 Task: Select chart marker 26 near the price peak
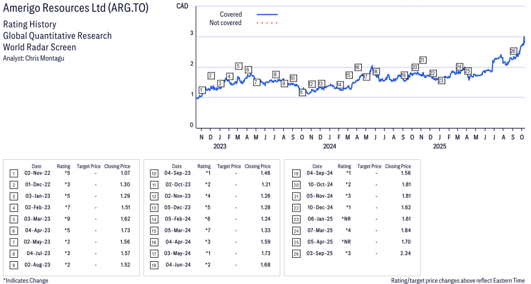pyautogui.click(x=513, y=51)
